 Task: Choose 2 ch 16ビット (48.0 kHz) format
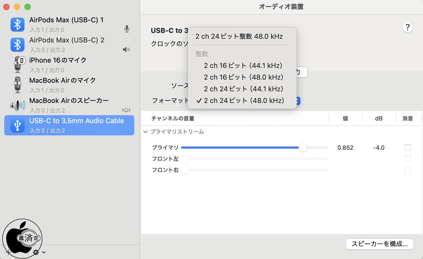[242, 77]
